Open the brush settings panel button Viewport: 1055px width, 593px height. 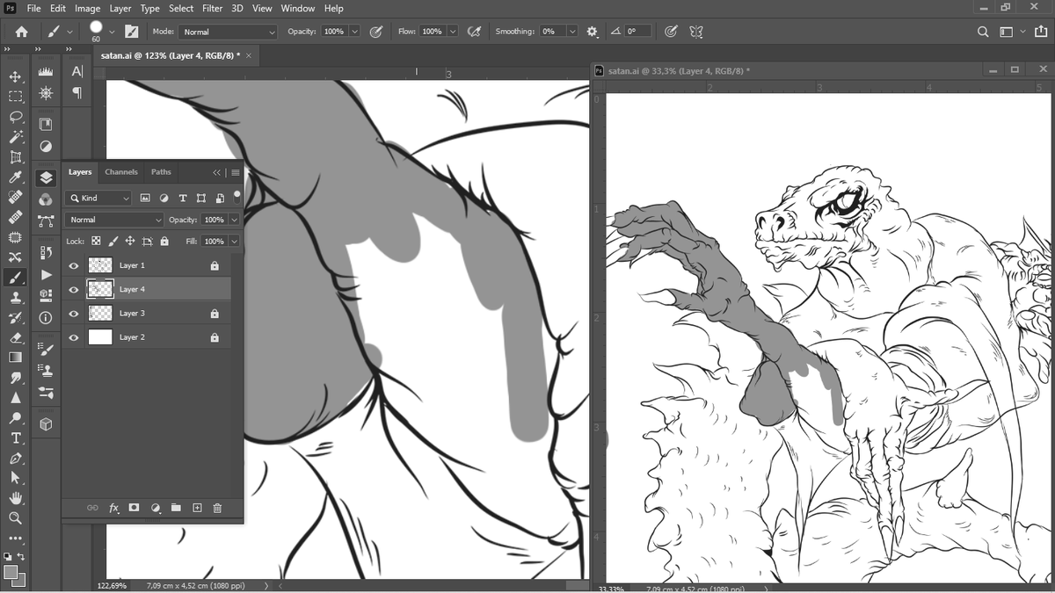[x=132, y=32]
